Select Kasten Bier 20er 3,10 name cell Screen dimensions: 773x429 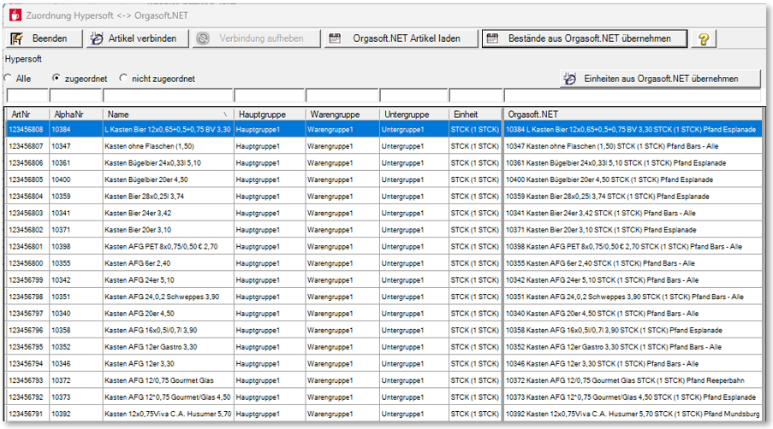click(x=168, y=230)
